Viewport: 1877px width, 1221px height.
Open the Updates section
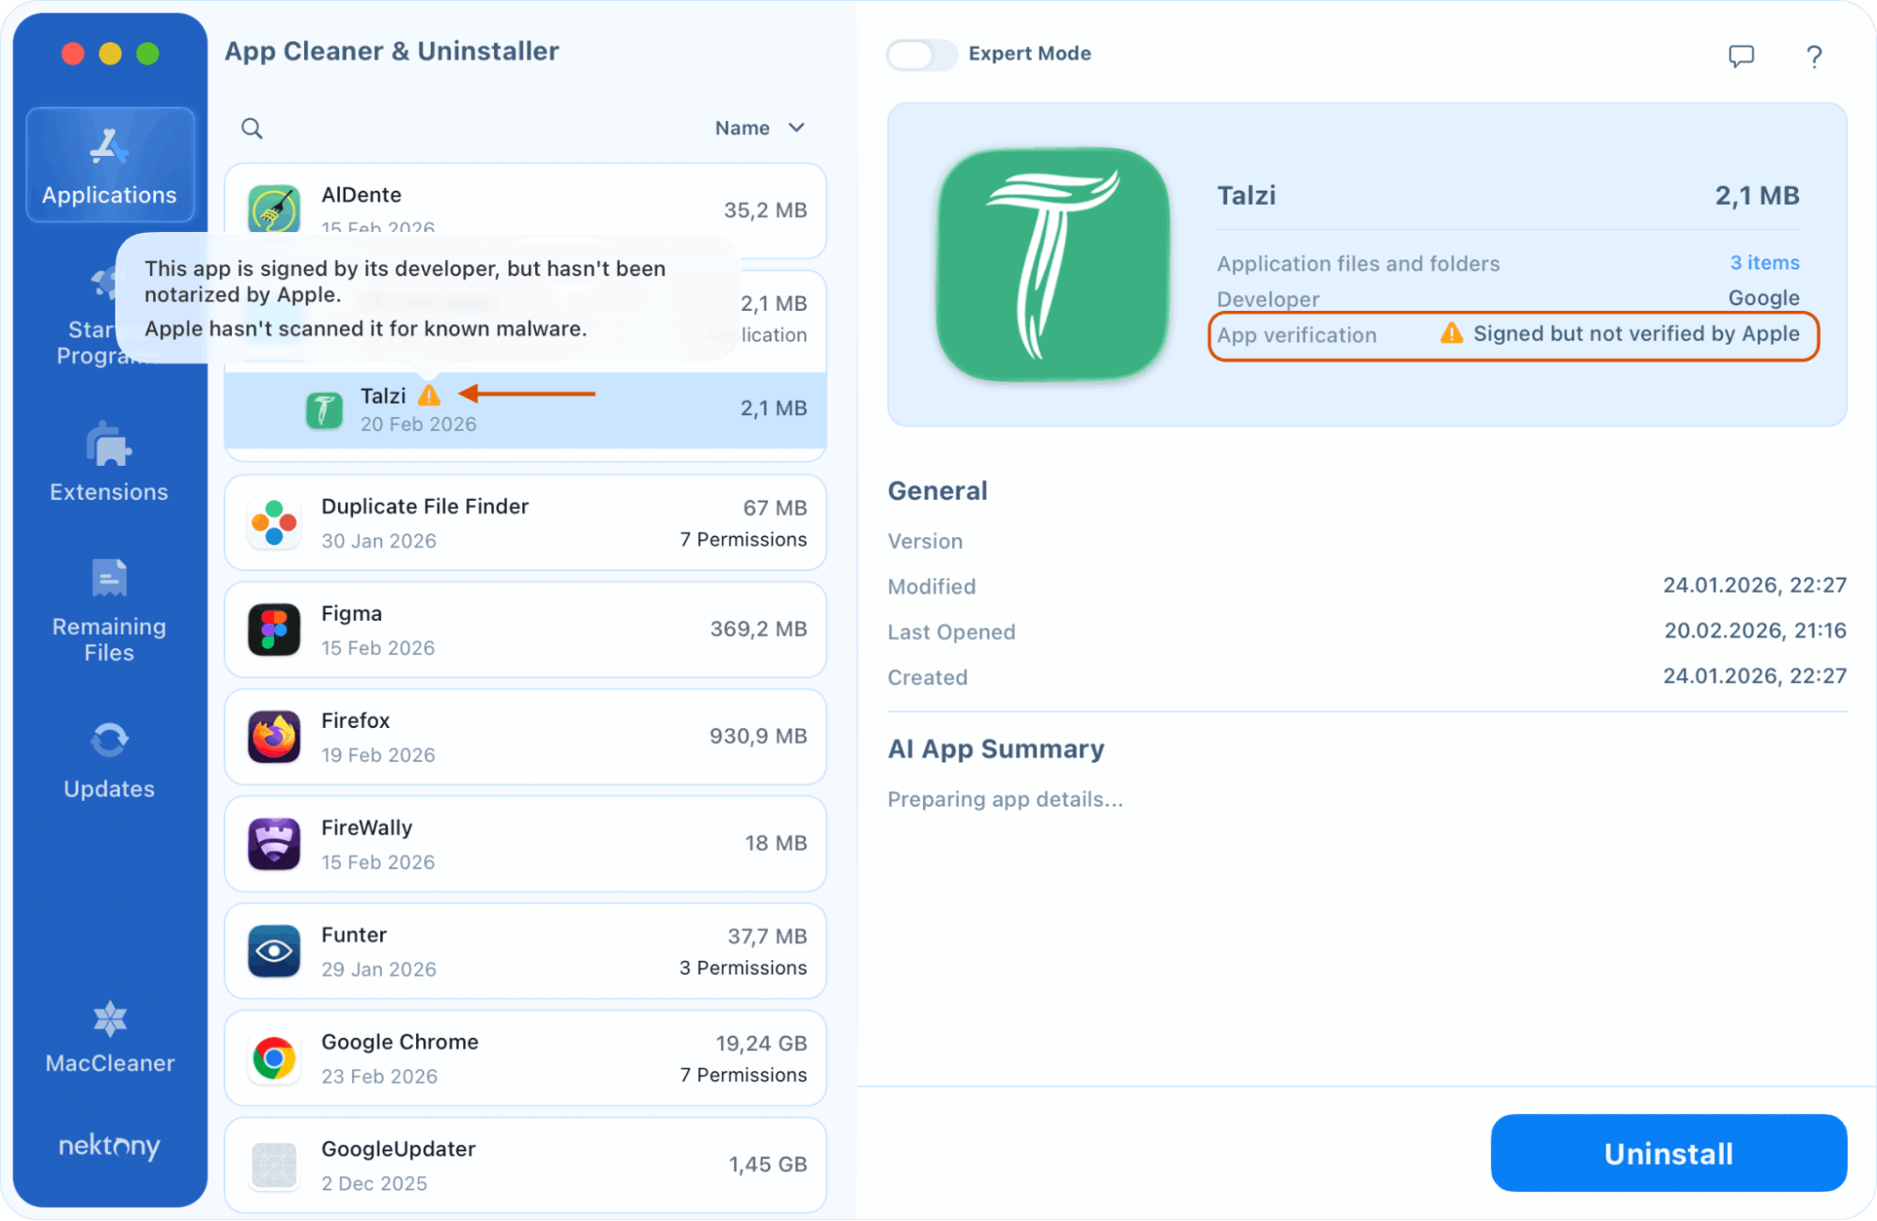(x=108, y=761)
